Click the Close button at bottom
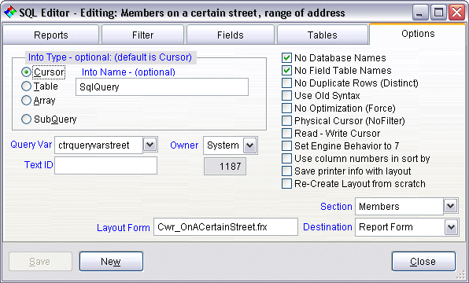 [x=423, y=262]
